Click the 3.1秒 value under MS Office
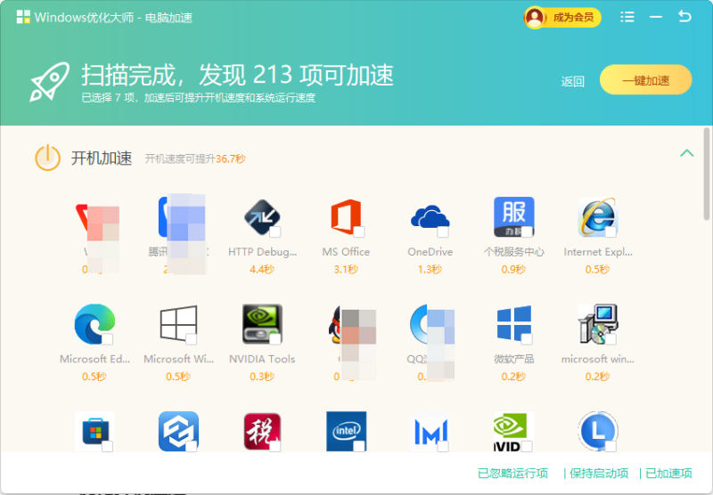Image resolution: width=713 pixels, height=495 pixels. (x=346, y=269)
